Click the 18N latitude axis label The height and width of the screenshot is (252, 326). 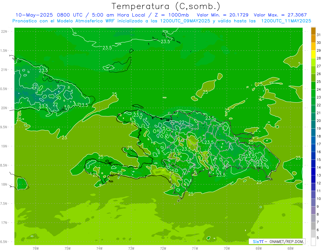4,185
